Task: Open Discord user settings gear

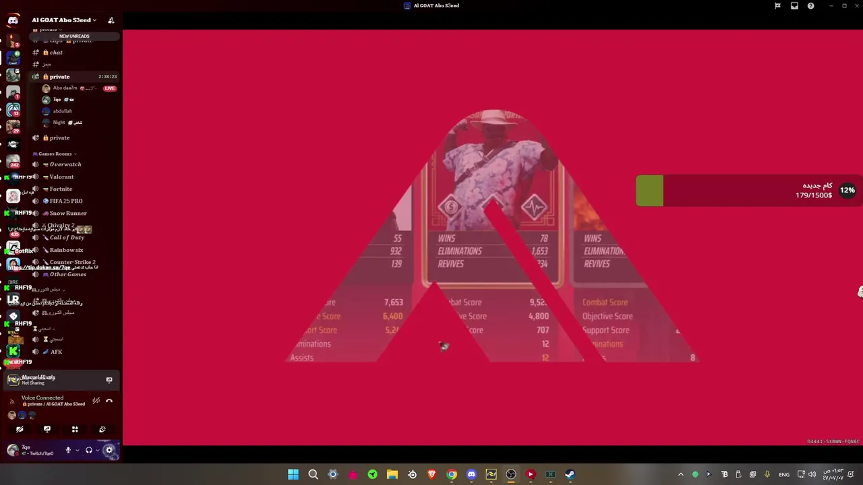Action: pos(109,450)
